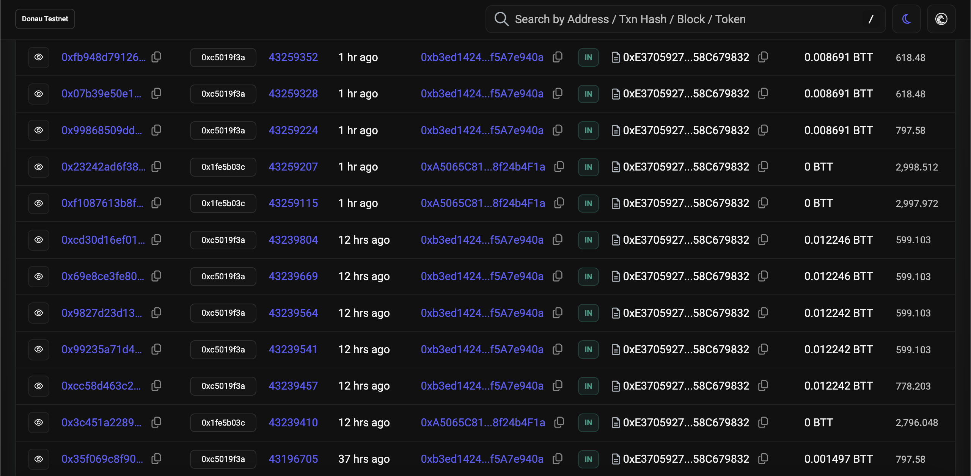This screenshot has width=971, height=476.
Task: Click method tag 0xc5019f3a in block 43239669 row
Action: tap(223, 276)
